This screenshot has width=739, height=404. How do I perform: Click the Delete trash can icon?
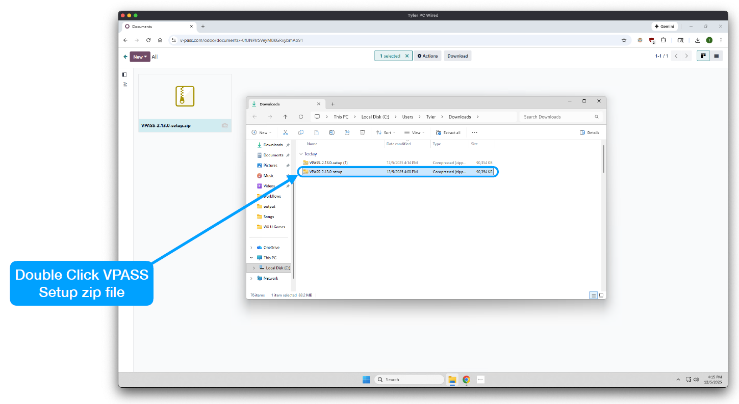tap(362, 132)
